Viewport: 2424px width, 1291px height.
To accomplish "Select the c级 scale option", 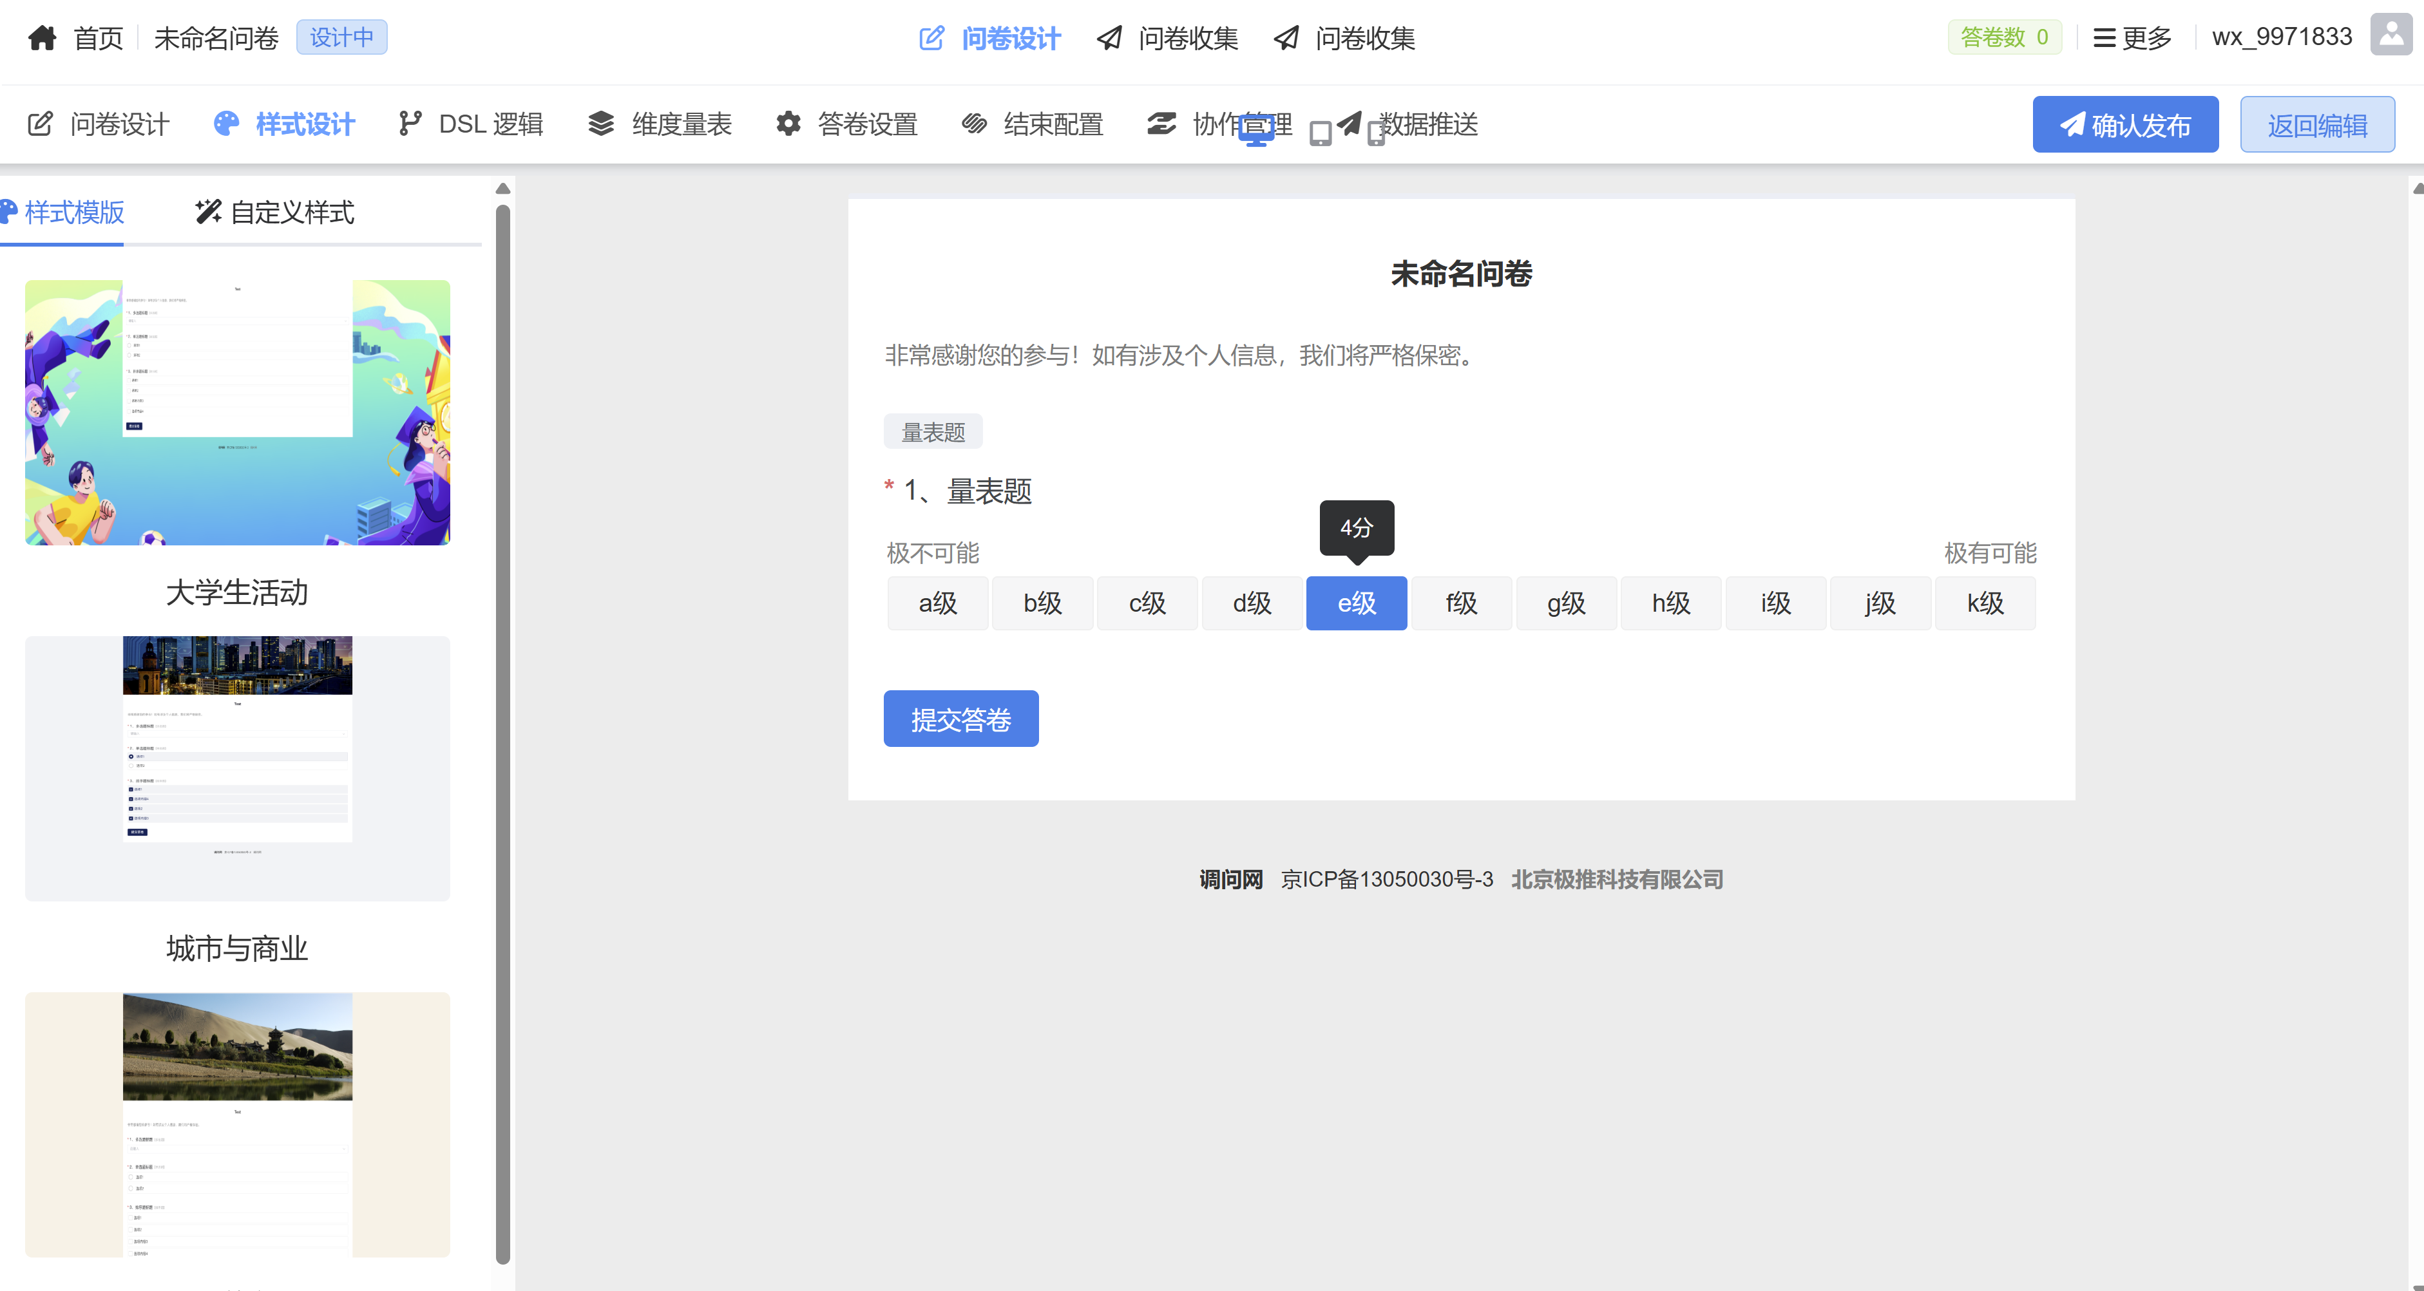I will coord(1147,603).
